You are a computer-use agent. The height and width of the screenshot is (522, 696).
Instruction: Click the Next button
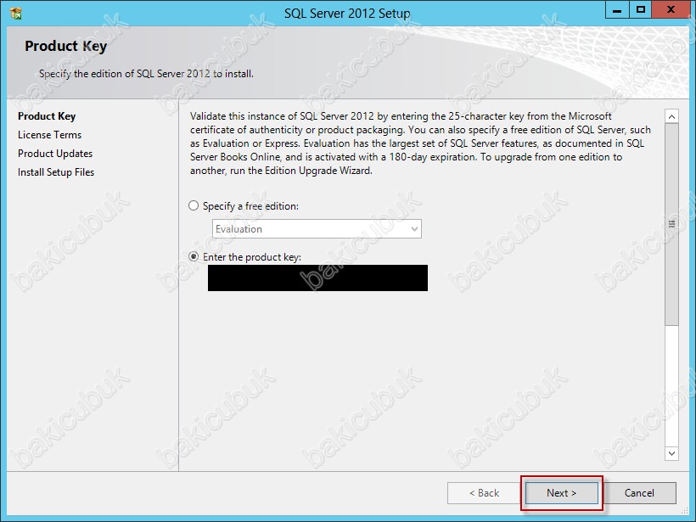[x=562, y=493]
